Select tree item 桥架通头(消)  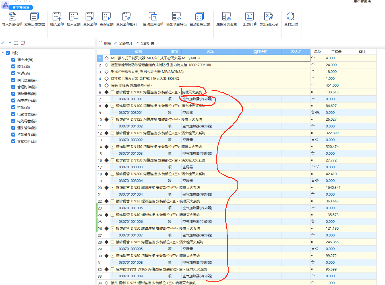click(27, 135)
